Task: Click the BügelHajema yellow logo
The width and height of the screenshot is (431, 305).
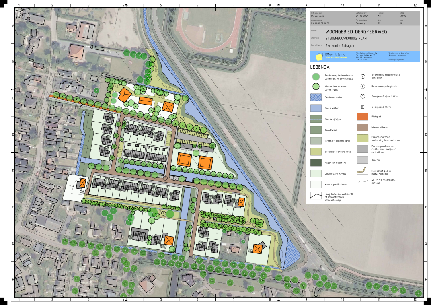Action: (319, 56)
